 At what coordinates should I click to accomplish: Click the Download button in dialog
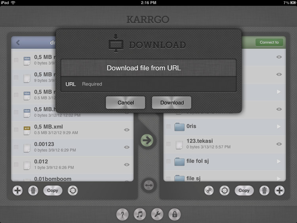click(171, 103)
